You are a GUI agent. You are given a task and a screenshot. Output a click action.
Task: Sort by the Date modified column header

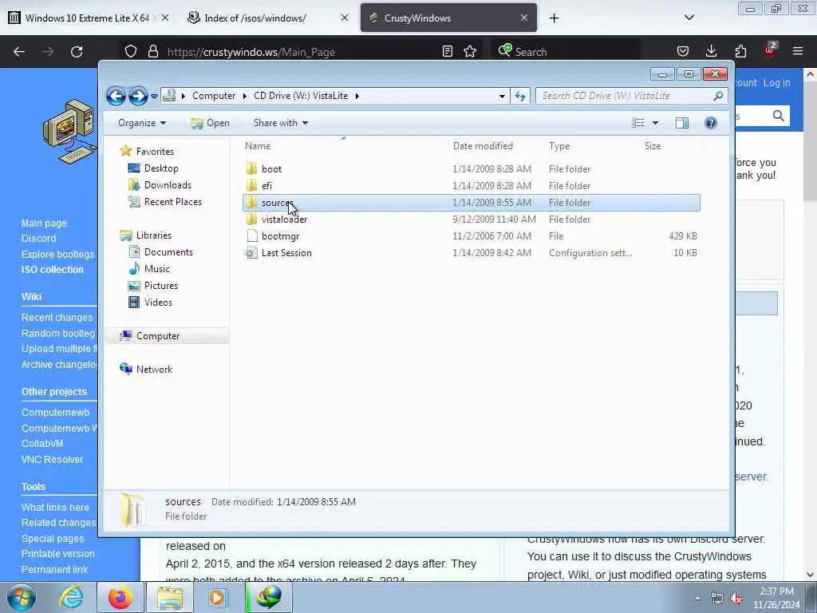click(x=483, y=146)
